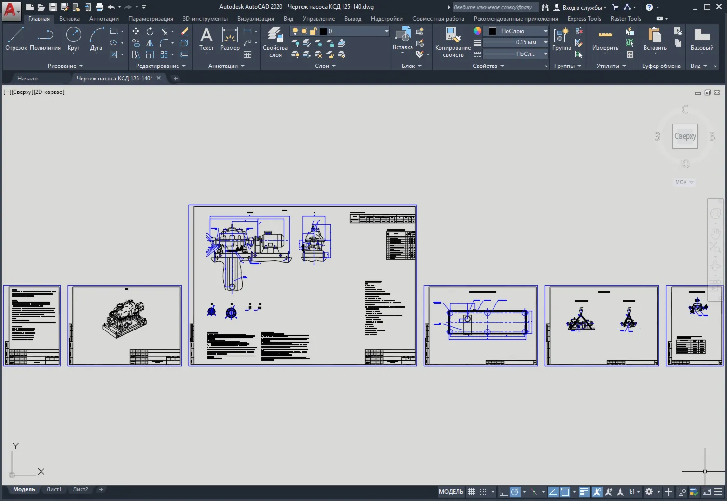Open Свойства слоя layer properties
The width and height of the screenshot is (727, 501).
(x=275, y=42)
